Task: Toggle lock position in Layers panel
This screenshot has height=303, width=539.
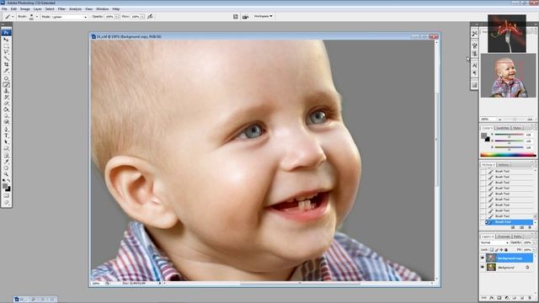Action: (501, 250)
